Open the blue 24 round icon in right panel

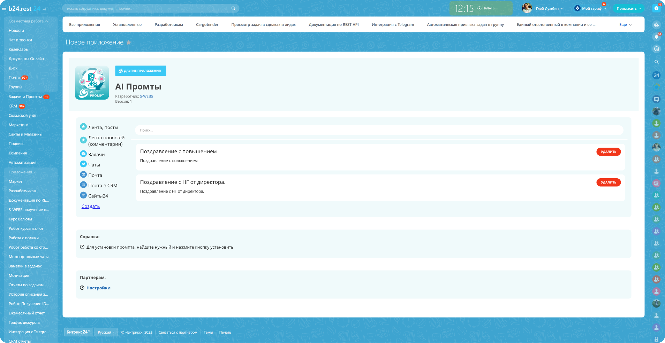(x=656, y=75)
